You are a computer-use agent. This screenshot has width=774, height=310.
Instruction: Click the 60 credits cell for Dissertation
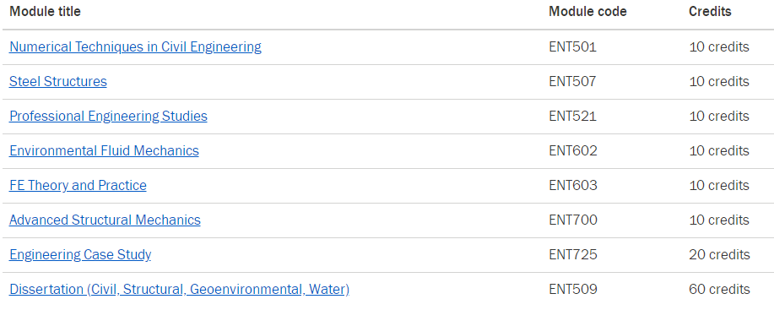719,289
